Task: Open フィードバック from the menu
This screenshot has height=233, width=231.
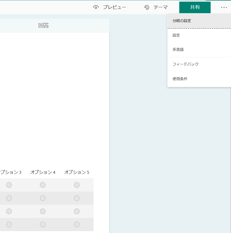Action: (199, 64)
